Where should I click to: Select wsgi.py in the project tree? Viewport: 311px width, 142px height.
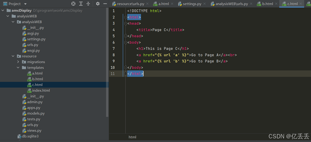[33, 51]
